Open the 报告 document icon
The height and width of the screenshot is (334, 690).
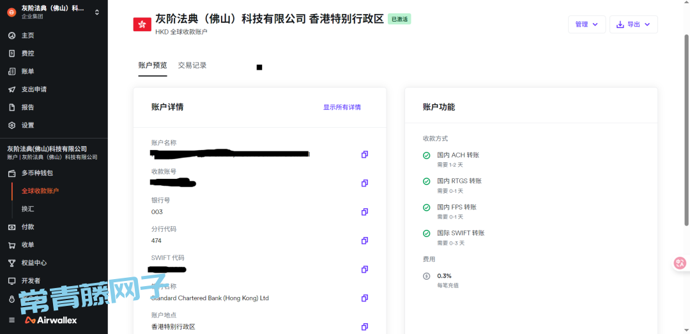pyautogui.click(x=12, y=107)
